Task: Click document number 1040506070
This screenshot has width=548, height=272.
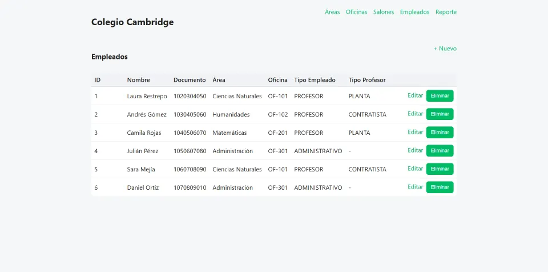Action: click(x=190, y=133)
